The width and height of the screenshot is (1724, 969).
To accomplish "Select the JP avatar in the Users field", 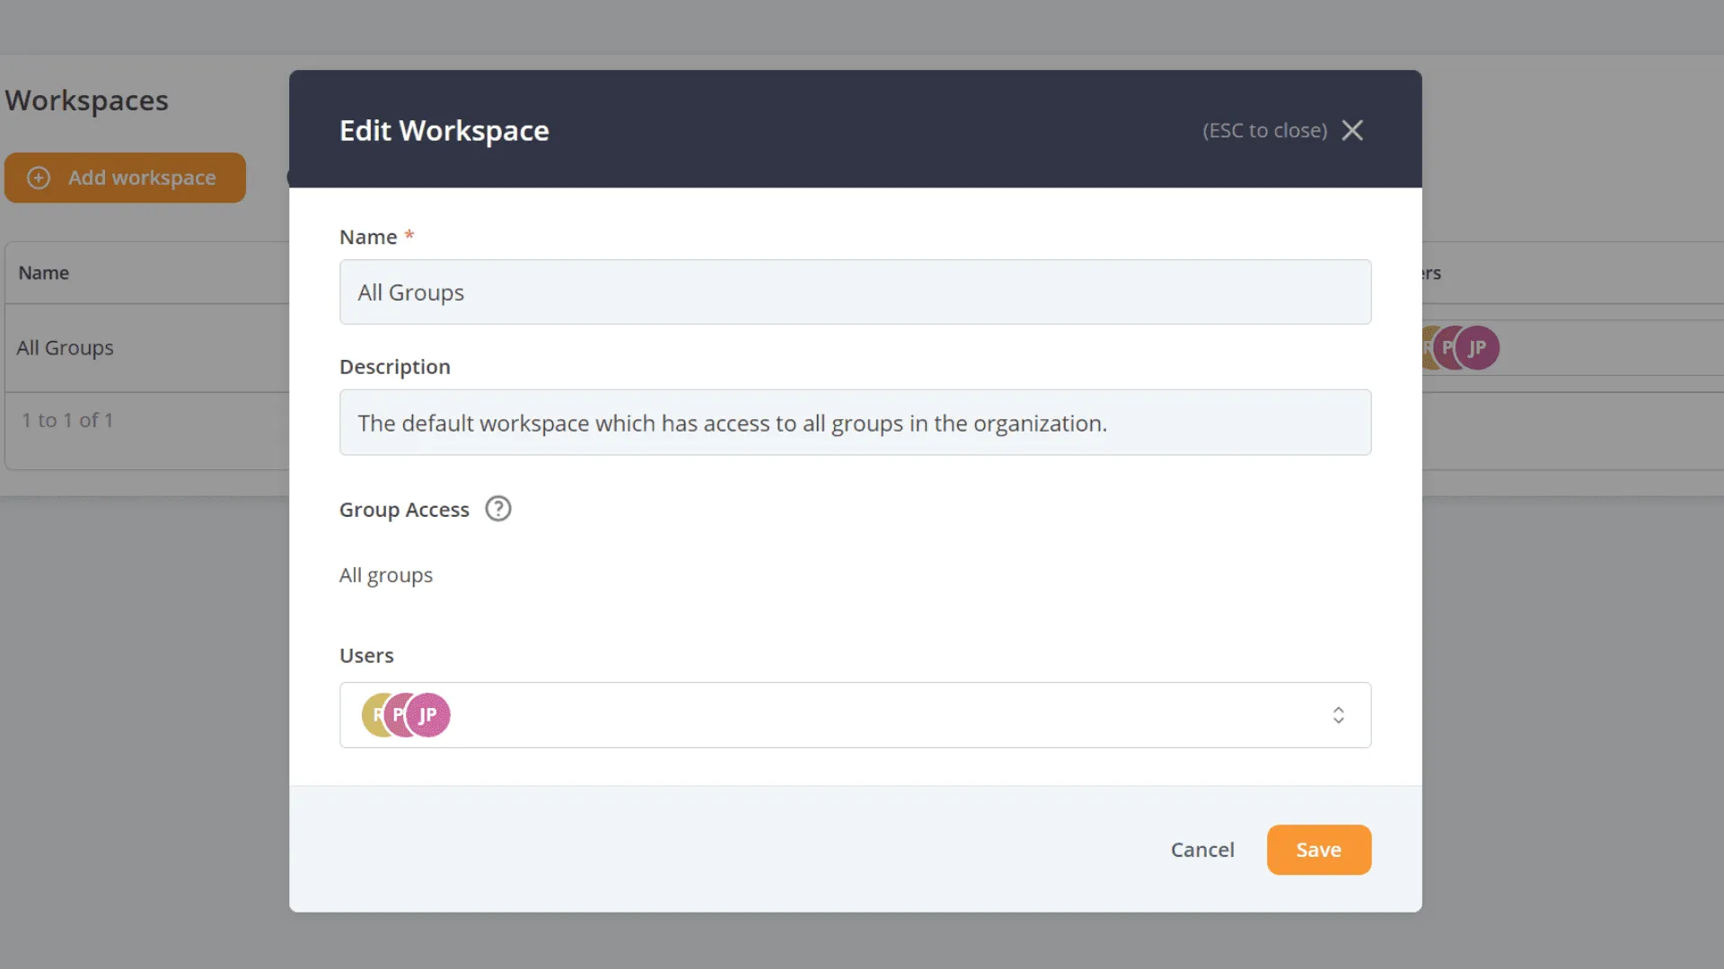I will click(x=428, y=715).
